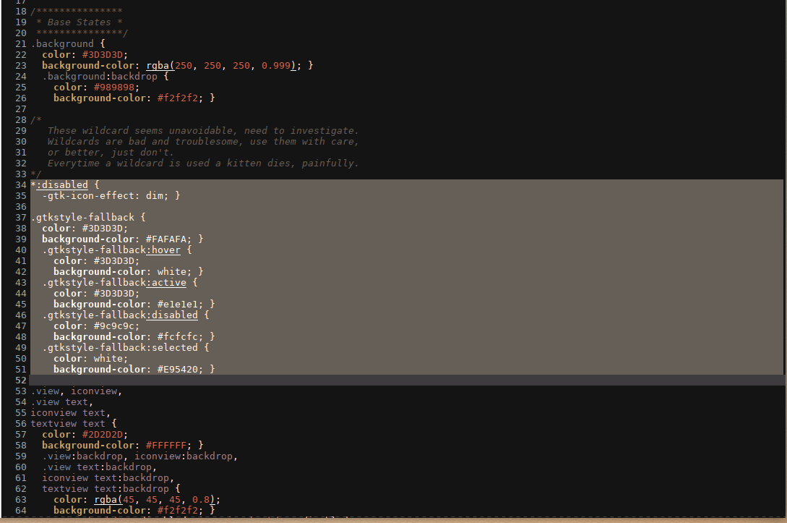Click line number 52 in the gutter
Image resolution: width=787 pixels, height=523 pixels.
point(20,380)
